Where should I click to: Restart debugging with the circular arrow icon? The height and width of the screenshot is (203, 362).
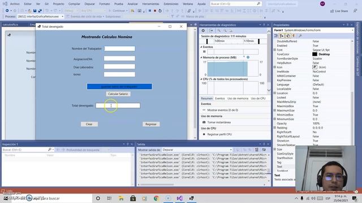click(x=160, y=11)
